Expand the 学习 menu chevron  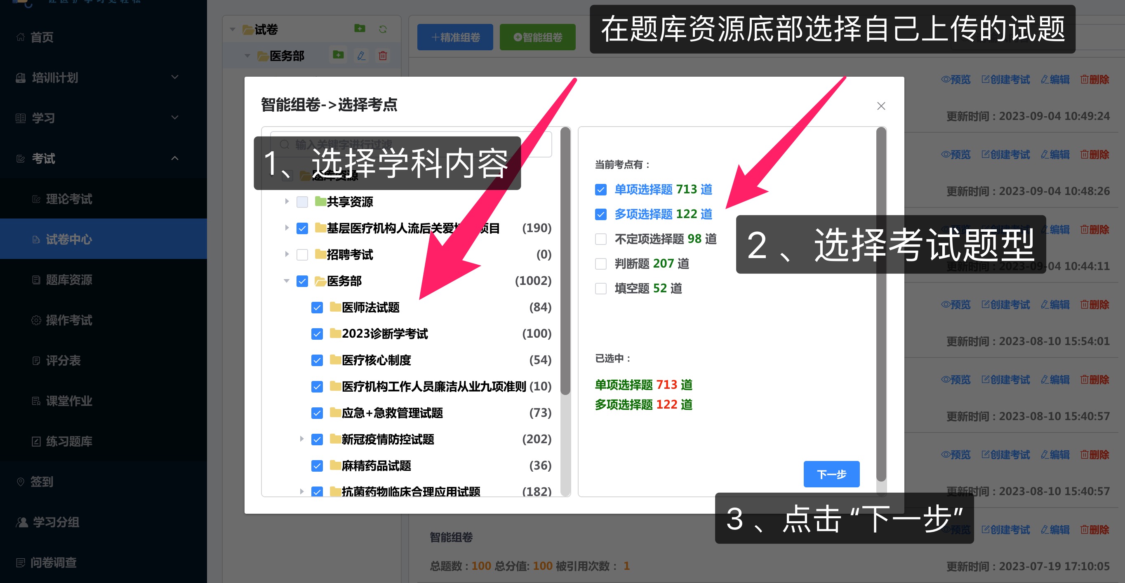pyautogui.click(x=175, y=118)
